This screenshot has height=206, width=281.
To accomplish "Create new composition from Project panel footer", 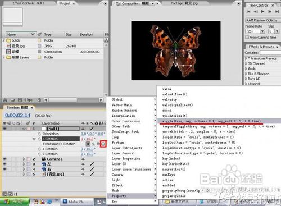I will [x=20, y=100].
